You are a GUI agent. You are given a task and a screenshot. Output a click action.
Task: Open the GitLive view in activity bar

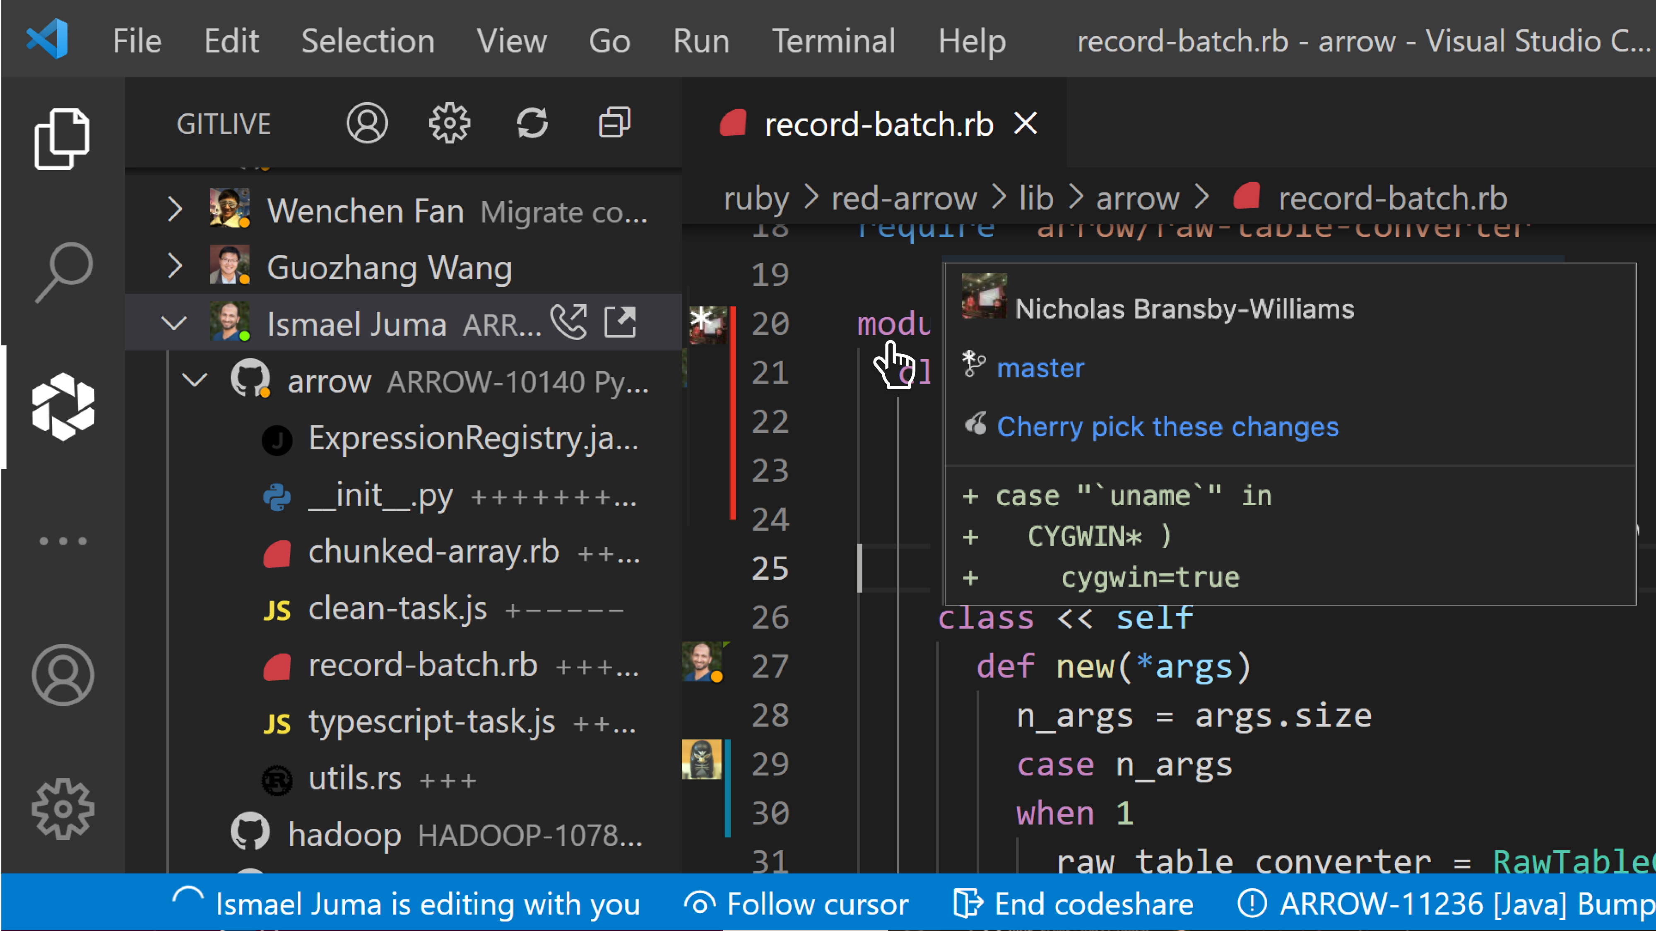[63, 406]
